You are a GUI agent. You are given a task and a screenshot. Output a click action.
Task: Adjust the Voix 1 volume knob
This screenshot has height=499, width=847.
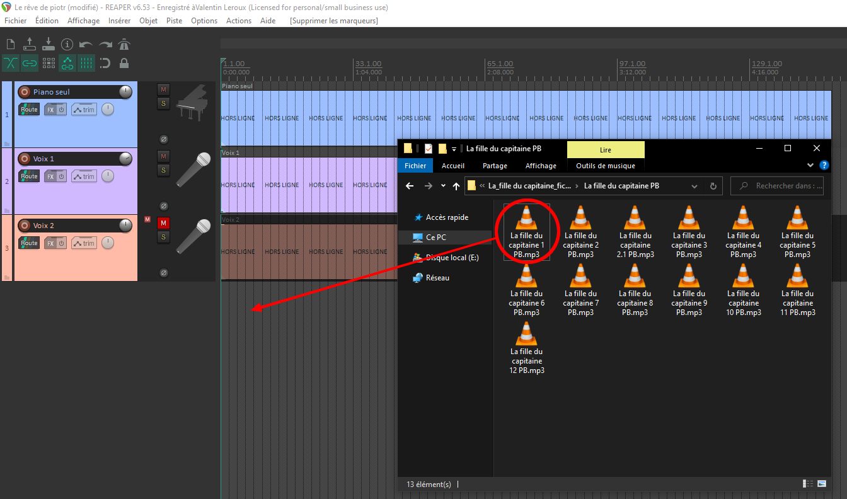point(125,159)
